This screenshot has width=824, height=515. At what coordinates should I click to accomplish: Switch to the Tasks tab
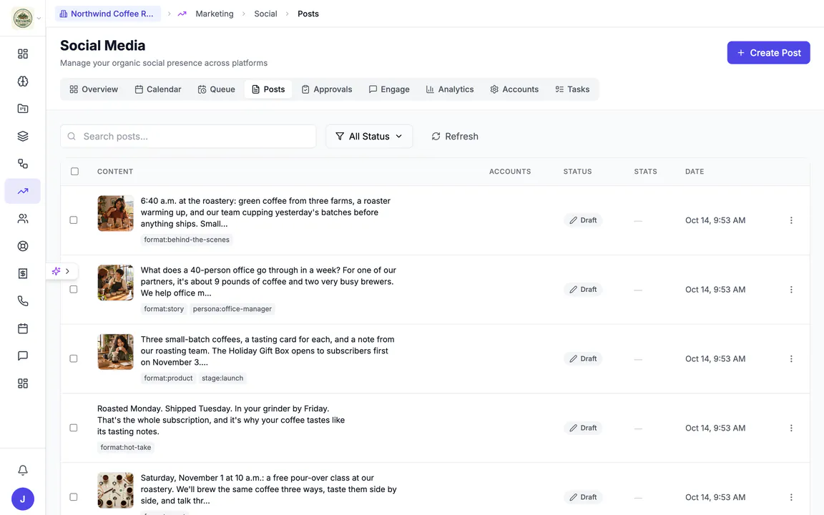572,89
